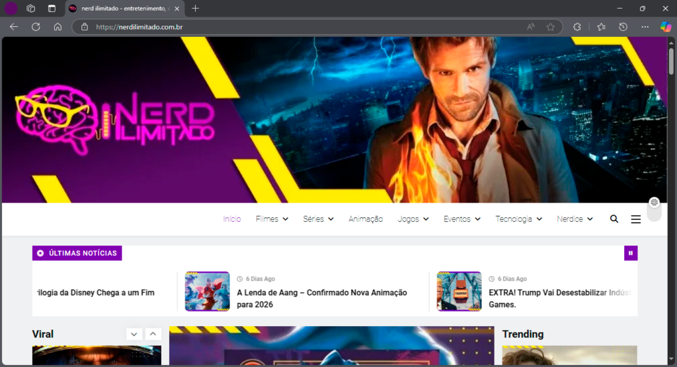Open the Trump tariffs news thumbnail

click(459, 291)
